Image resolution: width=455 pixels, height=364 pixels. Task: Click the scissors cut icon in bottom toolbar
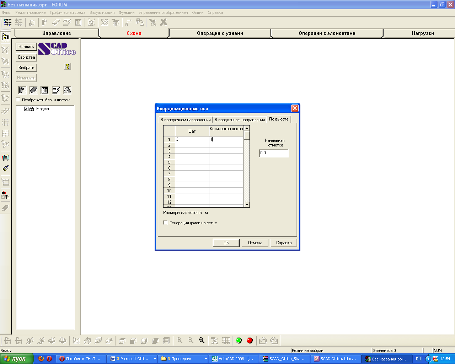(214, 340)
